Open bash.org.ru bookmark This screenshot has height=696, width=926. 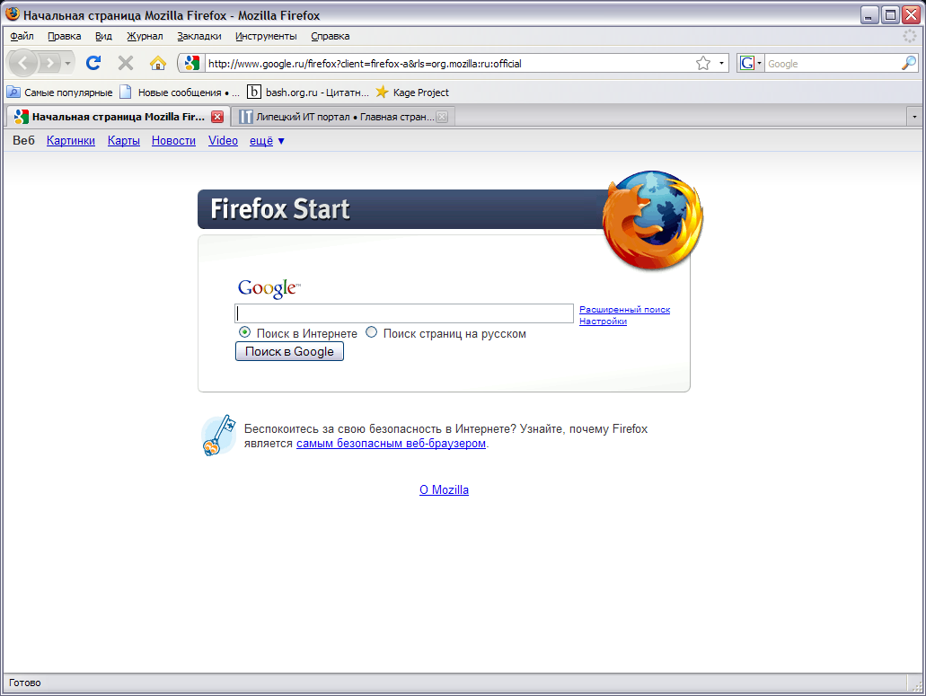[308, 93]
